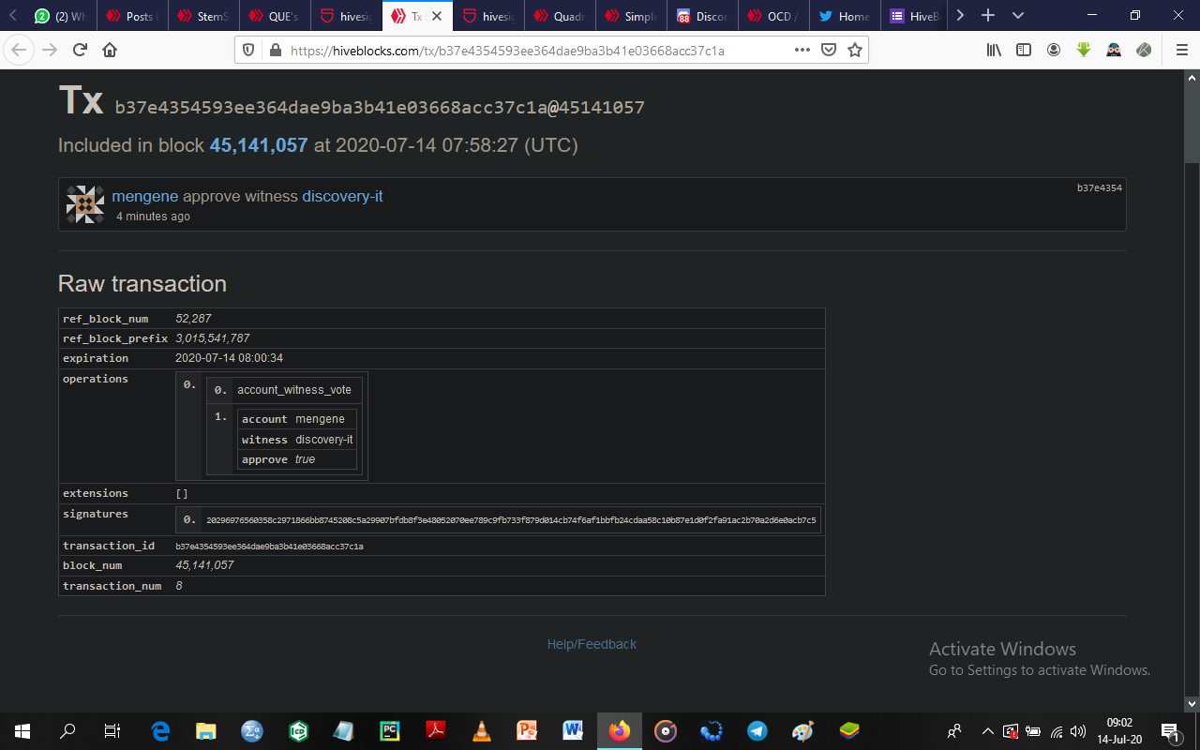The width and height of the screenshot is (1200, 750).
Task: Switch to the OCD tab
Action: click(773, 16)
